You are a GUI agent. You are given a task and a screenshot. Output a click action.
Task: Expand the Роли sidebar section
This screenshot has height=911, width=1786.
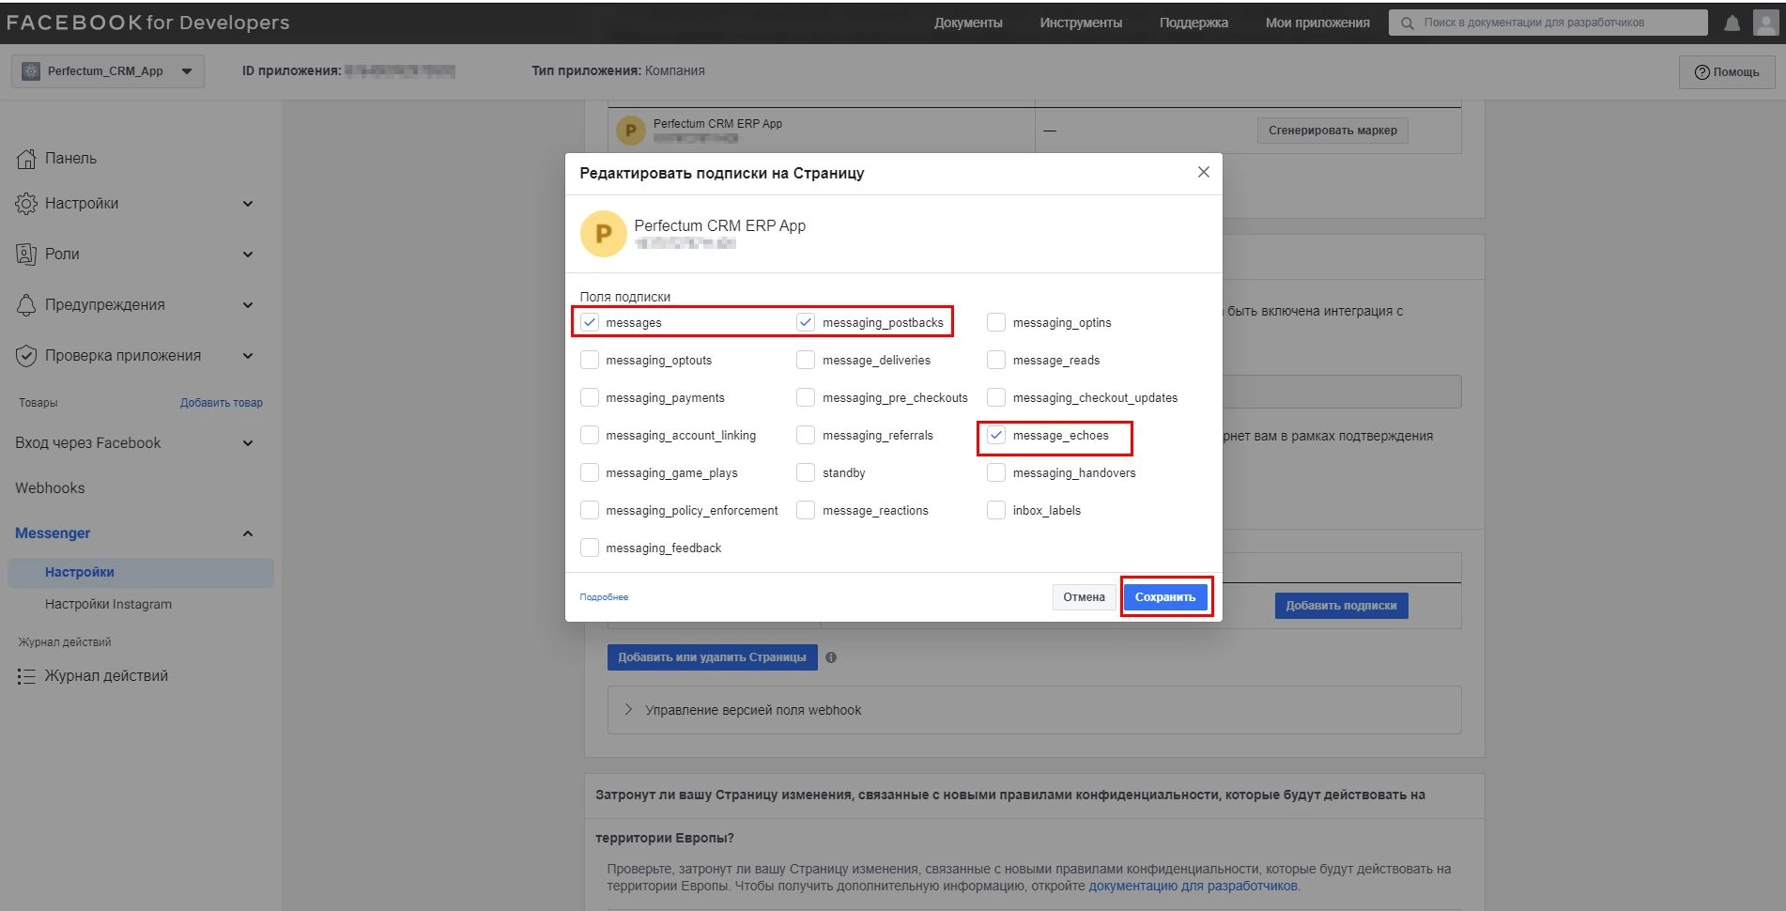coord(248,255)
